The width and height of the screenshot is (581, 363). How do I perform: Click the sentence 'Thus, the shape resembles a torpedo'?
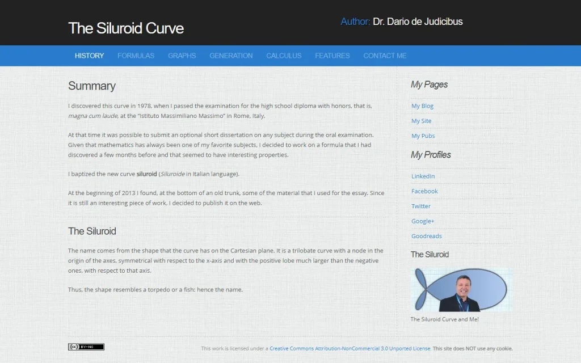155,290
